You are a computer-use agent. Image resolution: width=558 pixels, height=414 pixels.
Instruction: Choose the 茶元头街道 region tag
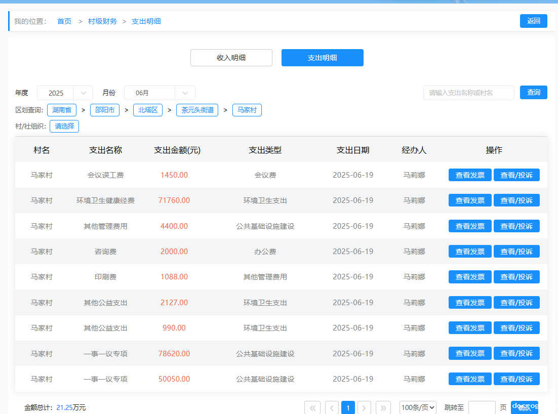click(197, 110)
